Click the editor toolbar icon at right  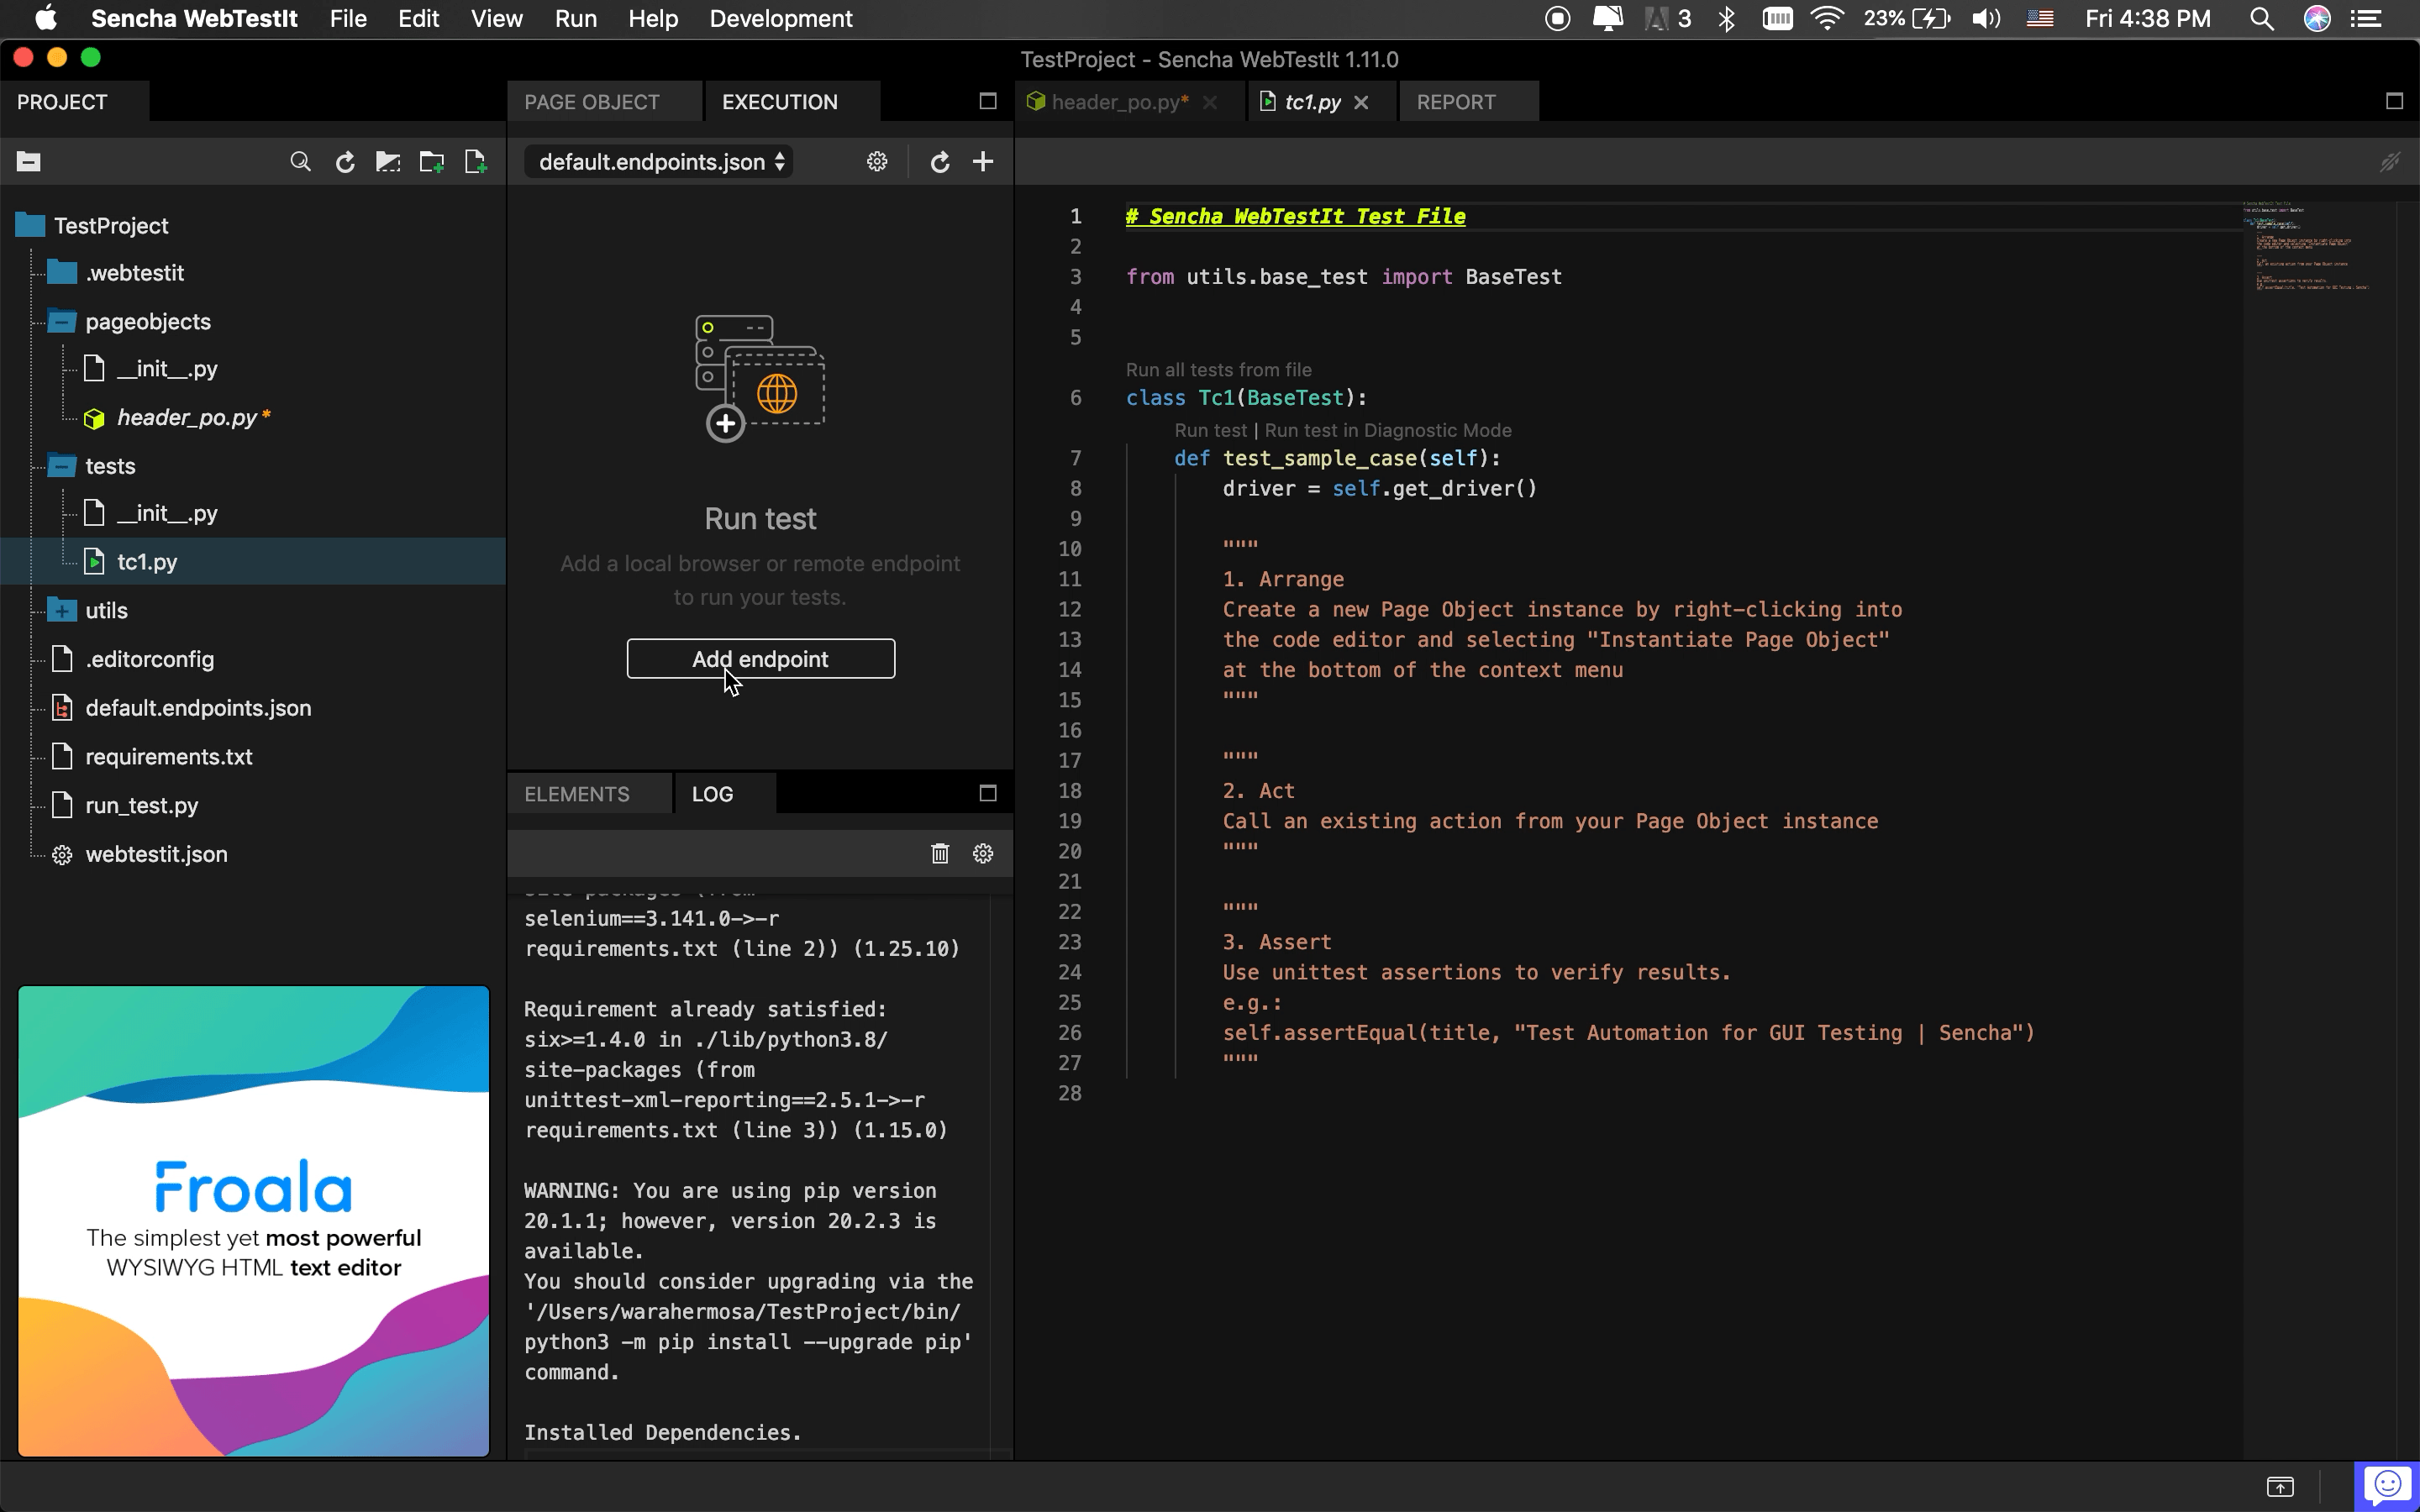[2390, 161]
